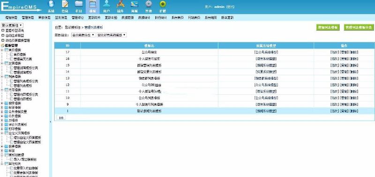Screen dimensions: 375x177
Task: Click the square box beside 自动生成标签
Action: (x=3, y=35)
